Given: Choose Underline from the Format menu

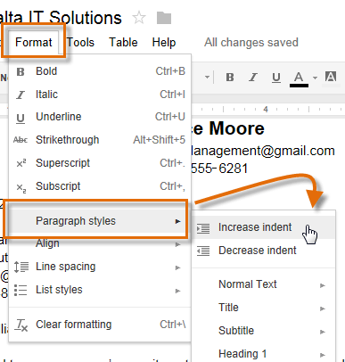Looking at the screenshot, I should click(x=100, y=117).
